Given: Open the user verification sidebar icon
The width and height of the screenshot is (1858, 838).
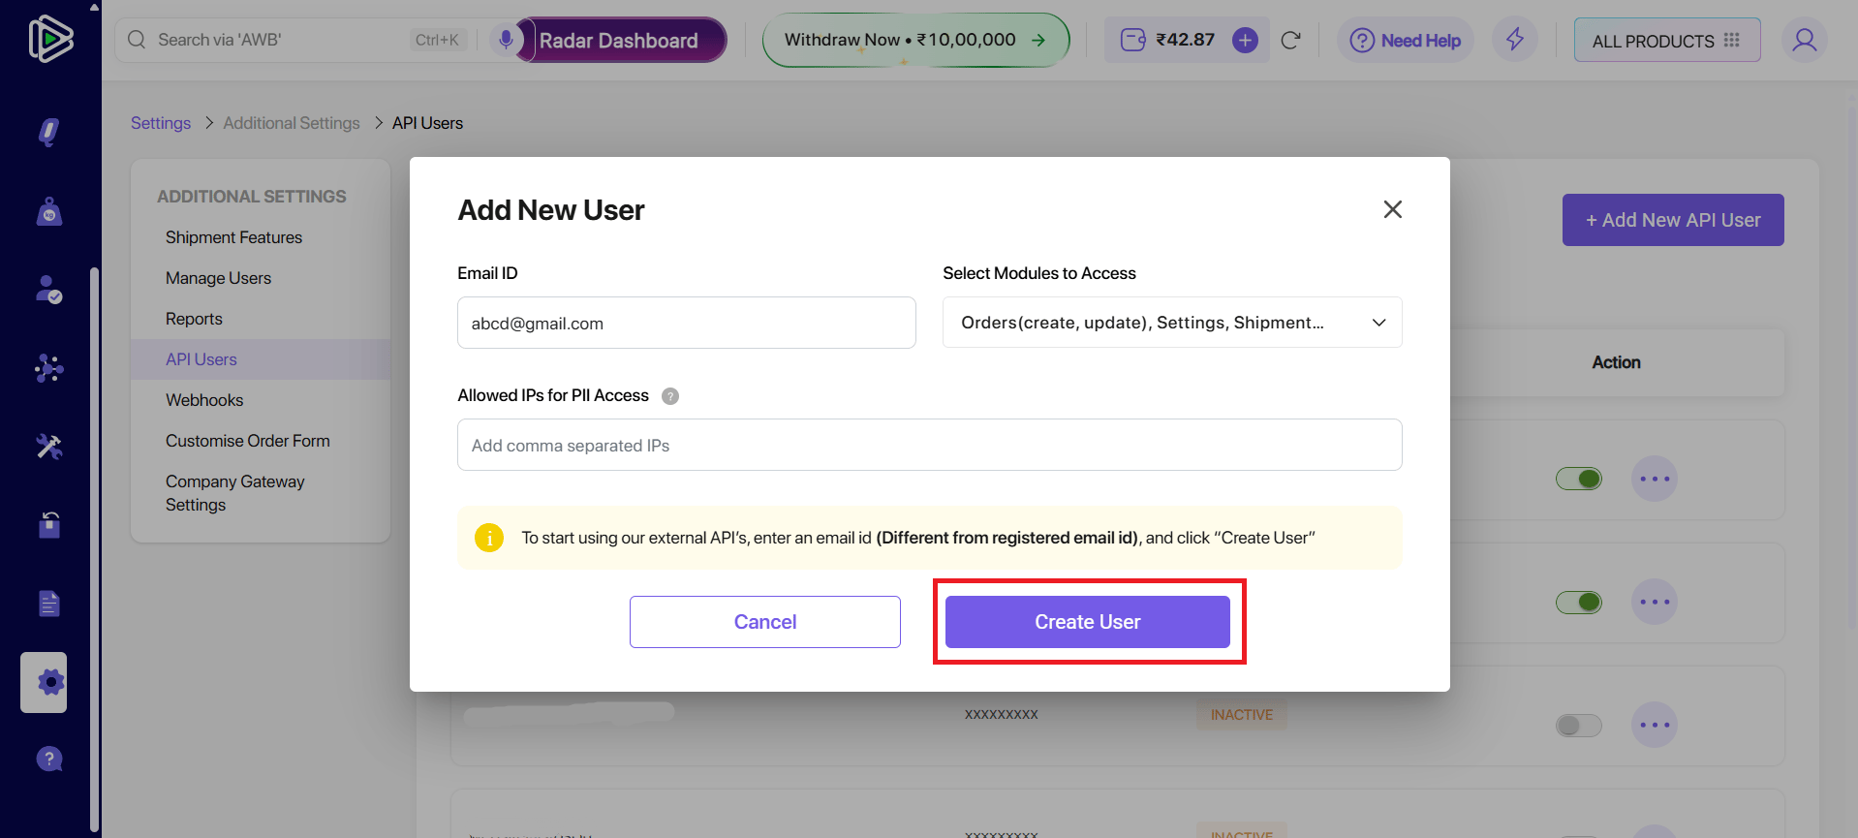Looking at the screenshot, I should pyautogui.click(x=49, y=289).
